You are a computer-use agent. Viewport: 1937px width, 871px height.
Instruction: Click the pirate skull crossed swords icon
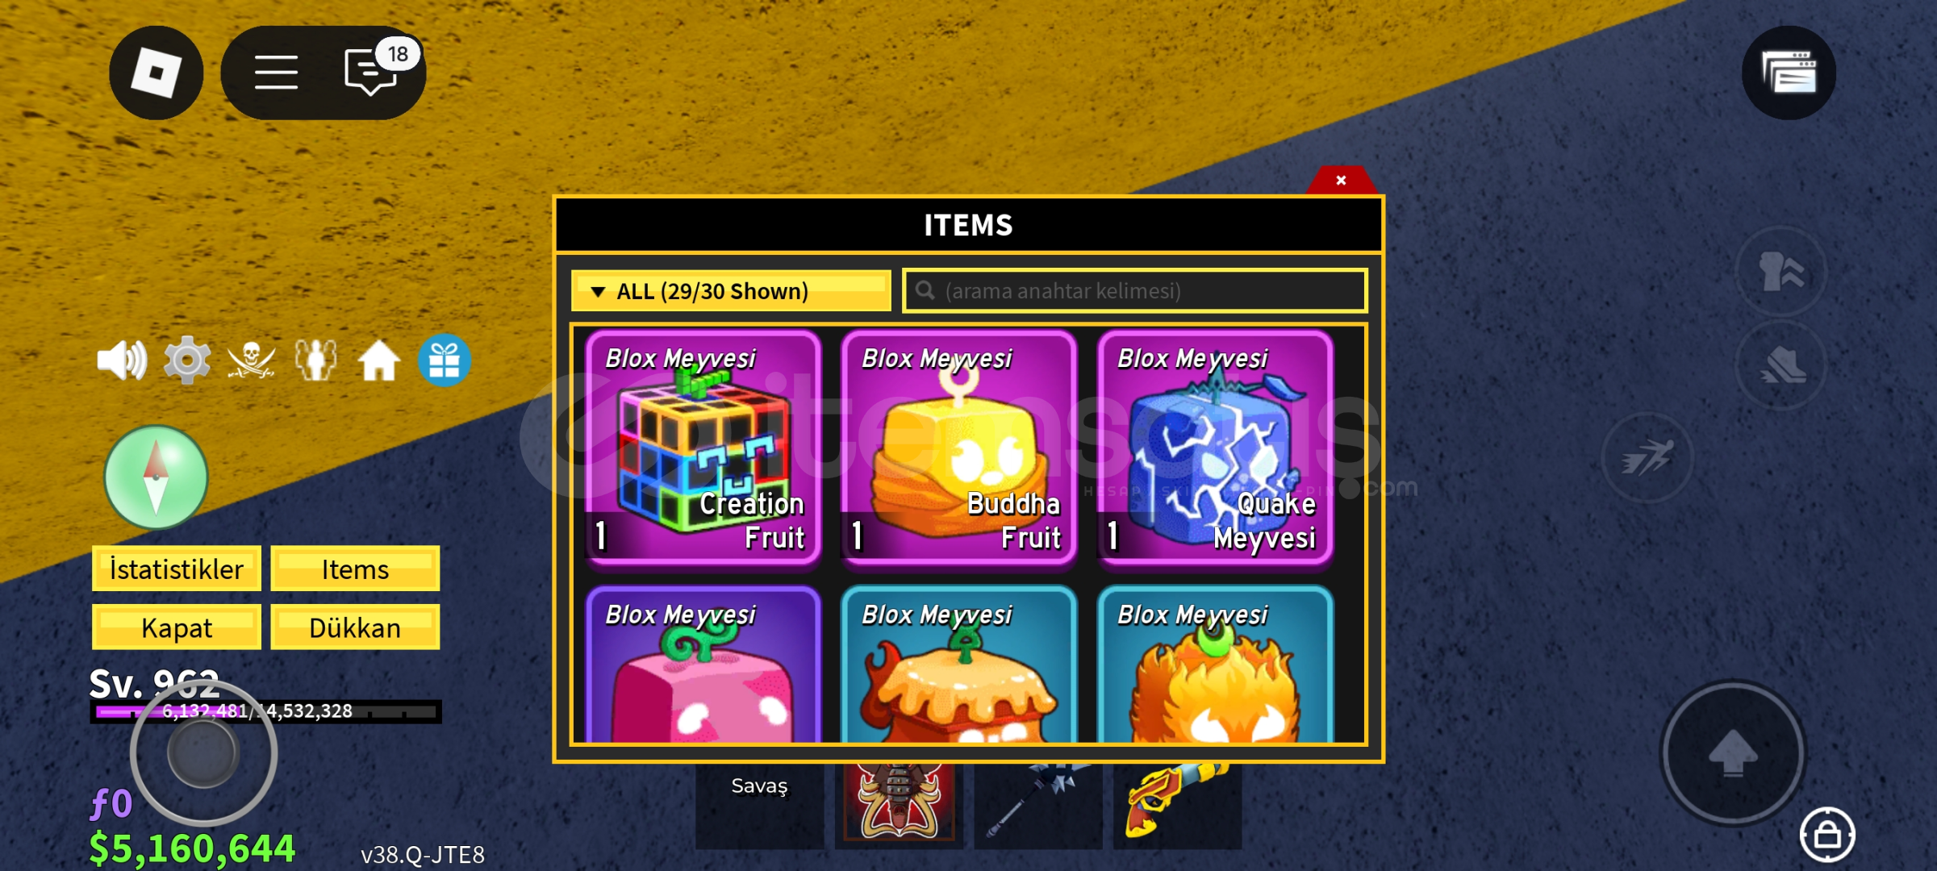(251, 360)
